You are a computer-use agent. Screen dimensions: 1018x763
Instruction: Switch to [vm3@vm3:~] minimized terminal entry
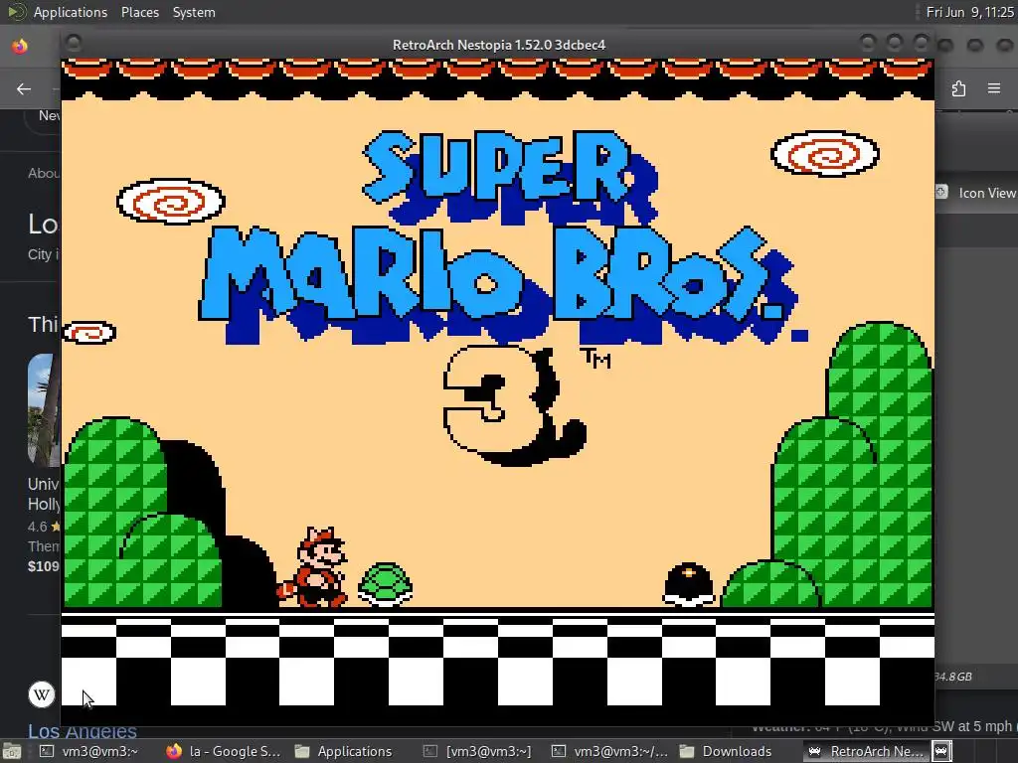click(x=477, y=751)
